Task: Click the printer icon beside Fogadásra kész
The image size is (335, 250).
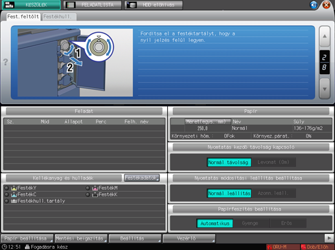Action: pos(27,247)
